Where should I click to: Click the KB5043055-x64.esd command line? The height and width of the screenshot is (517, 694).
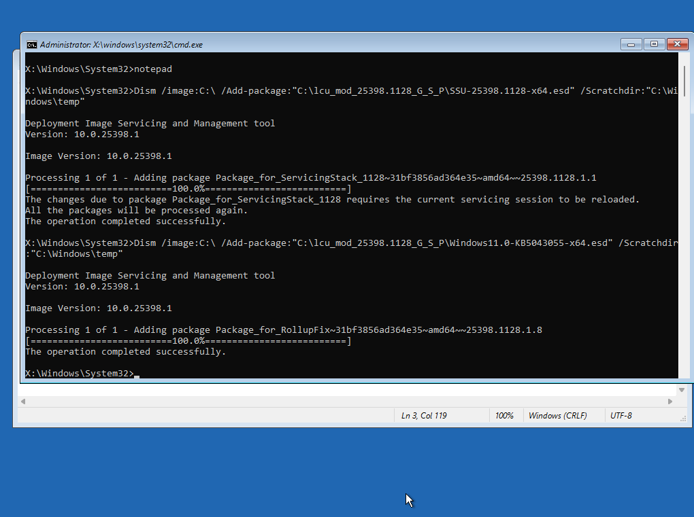pyautogui.click(x=352, y=249)
